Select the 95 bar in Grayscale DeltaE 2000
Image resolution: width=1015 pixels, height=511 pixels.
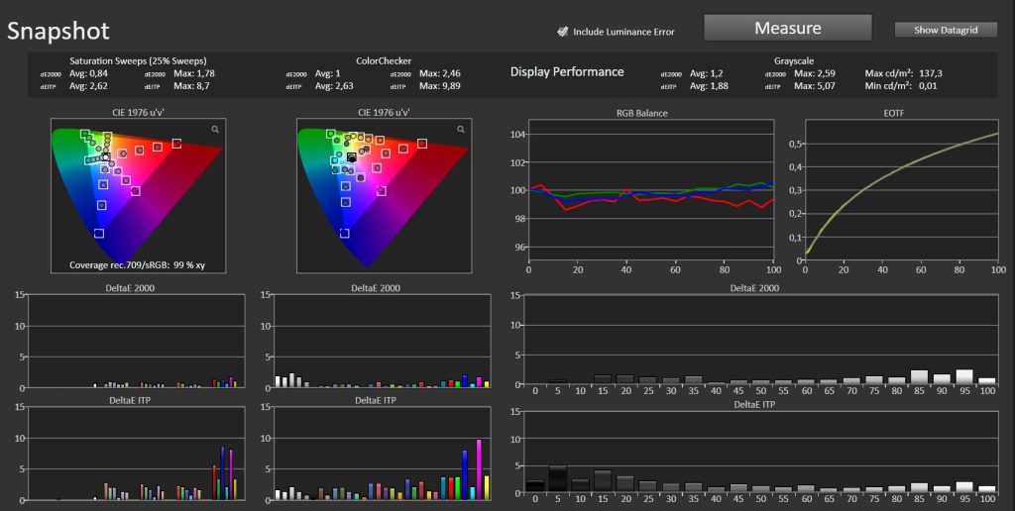[964, 377]
